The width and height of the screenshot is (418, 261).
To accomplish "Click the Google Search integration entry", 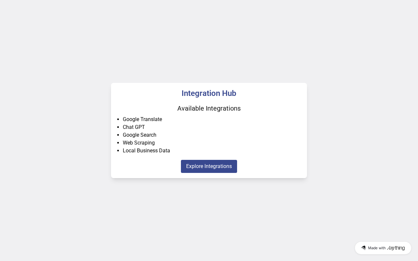I will click(139, 135).
